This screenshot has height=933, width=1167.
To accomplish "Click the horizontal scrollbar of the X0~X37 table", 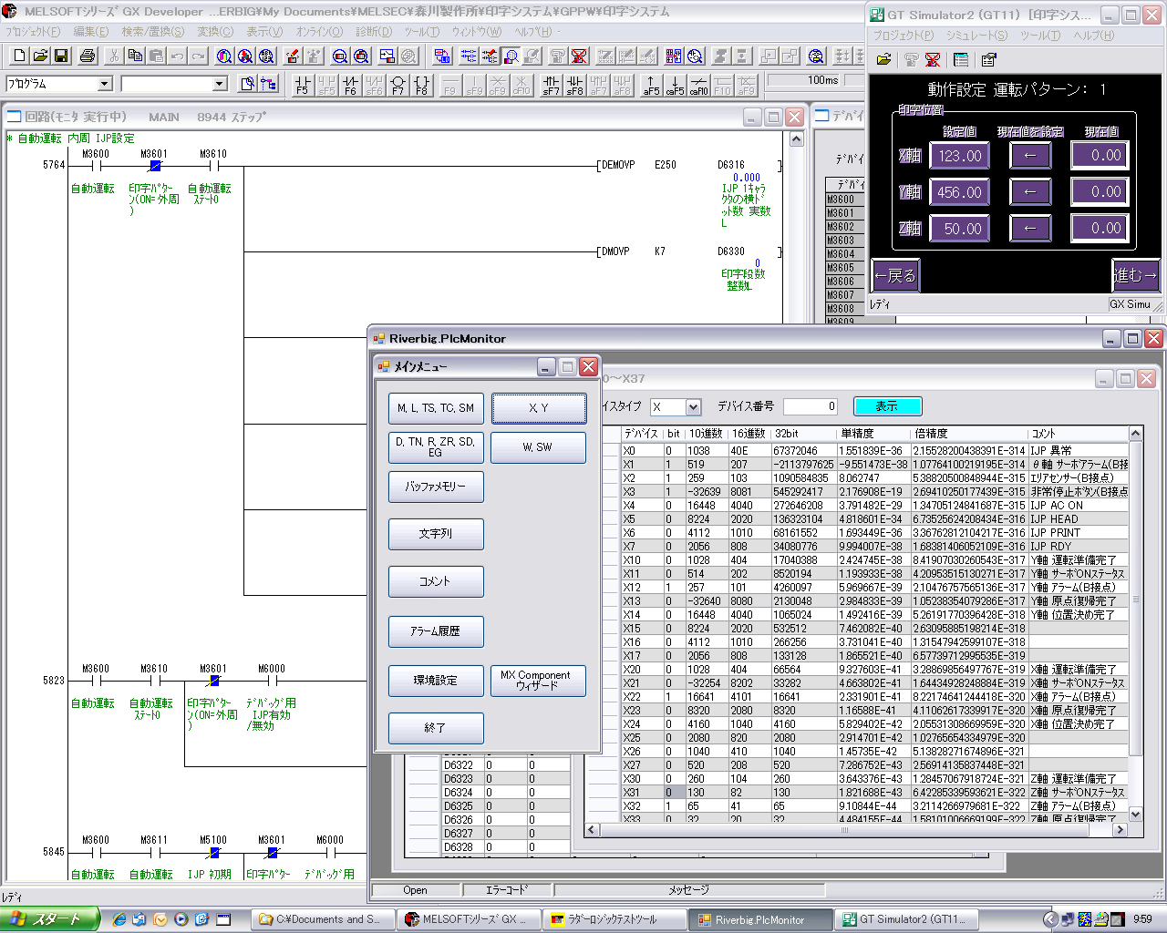I will 856,830.
